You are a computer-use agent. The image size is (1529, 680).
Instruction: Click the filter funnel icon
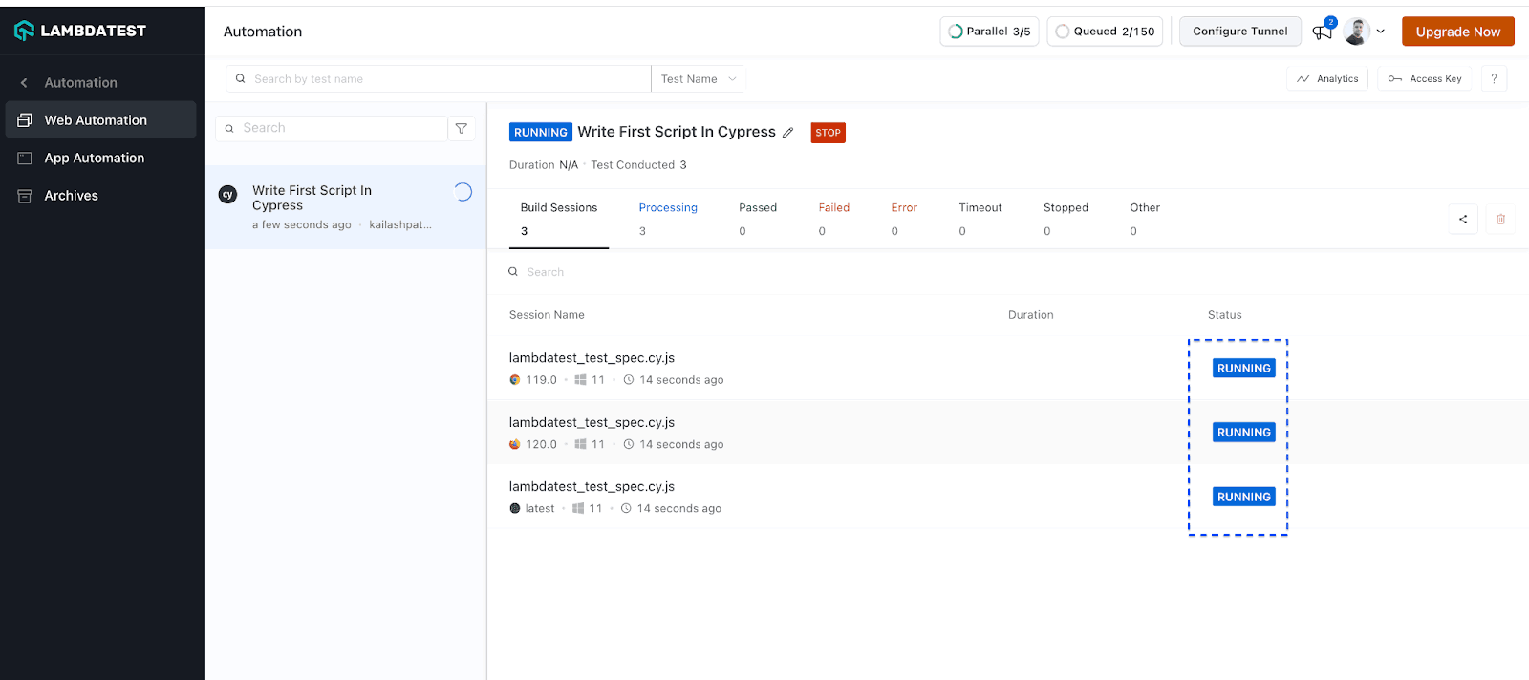[462, 129]
